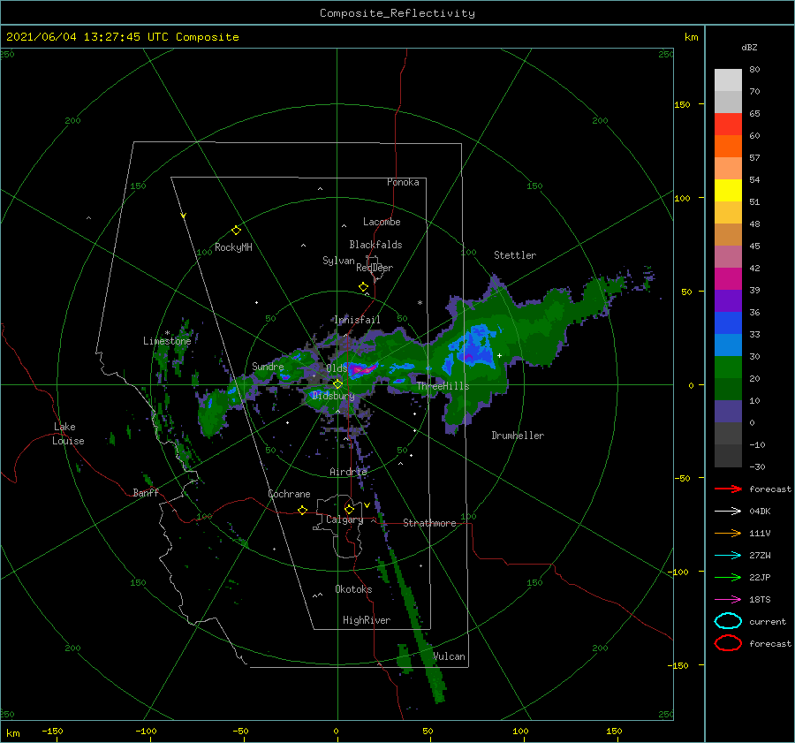Click the Okotoks city label
Image resolution: width=795 pixels, height=743 pixels.
353,589
